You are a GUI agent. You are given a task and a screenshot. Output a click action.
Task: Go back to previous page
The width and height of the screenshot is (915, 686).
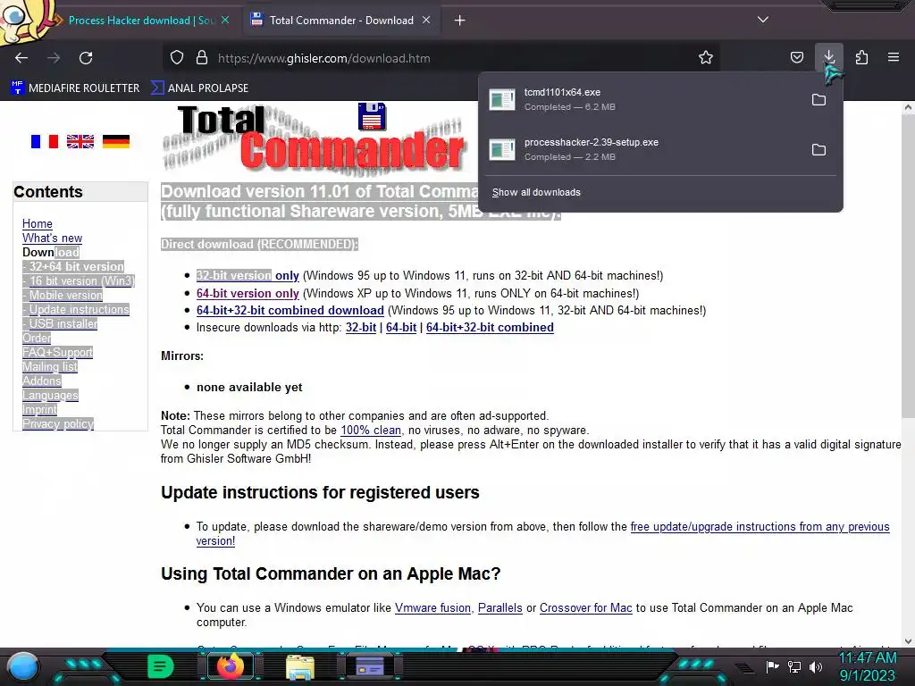pyautogui.click(x=21, y=58)
